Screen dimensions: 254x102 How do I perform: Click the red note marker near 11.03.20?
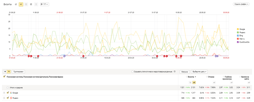(x=38, y=56)
